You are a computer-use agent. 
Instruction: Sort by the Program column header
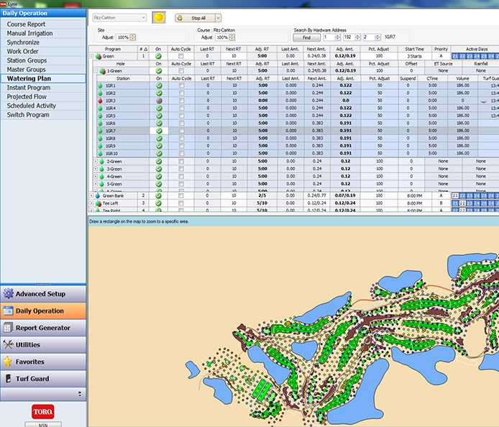(x=113, y=49)
